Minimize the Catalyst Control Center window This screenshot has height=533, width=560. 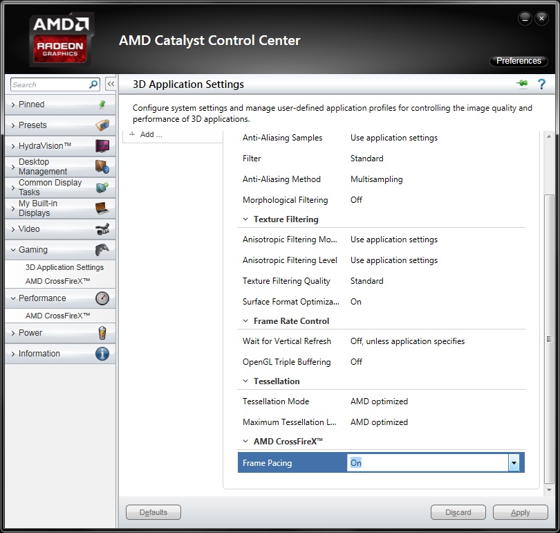(525, 18)
